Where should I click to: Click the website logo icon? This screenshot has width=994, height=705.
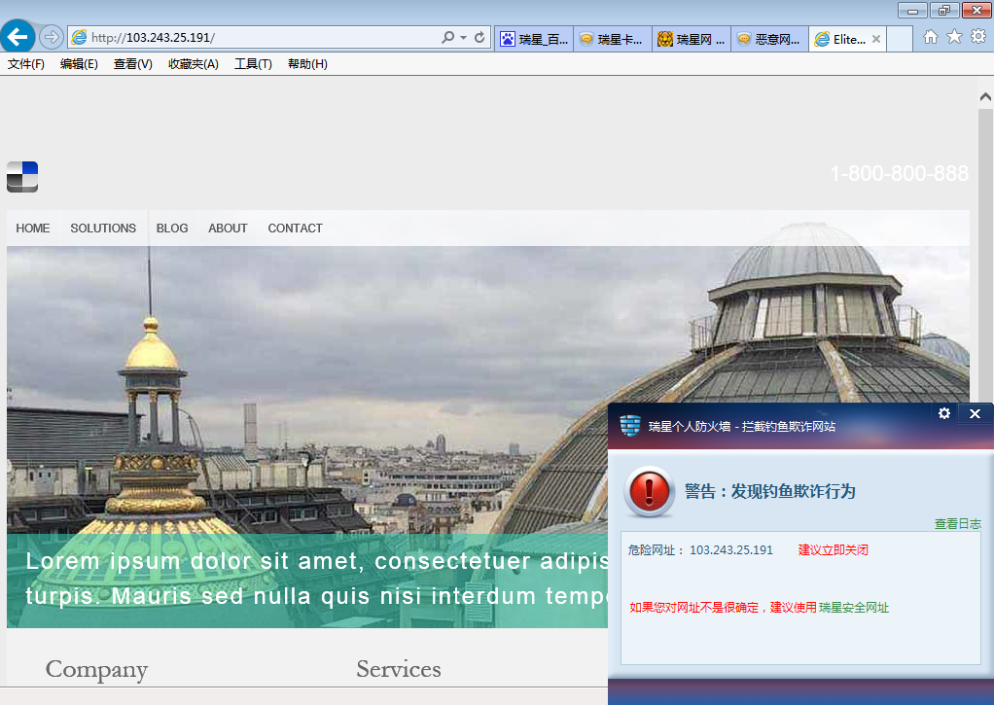click(x=22, y=177)
